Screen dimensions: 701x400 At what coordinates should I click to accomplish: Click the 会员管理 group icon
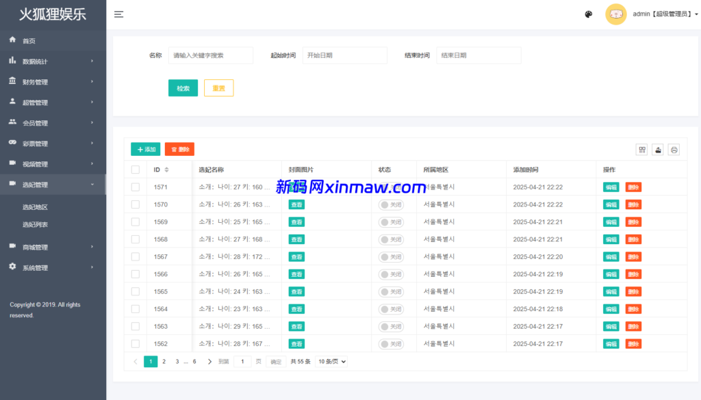click(x=12, y=122)
